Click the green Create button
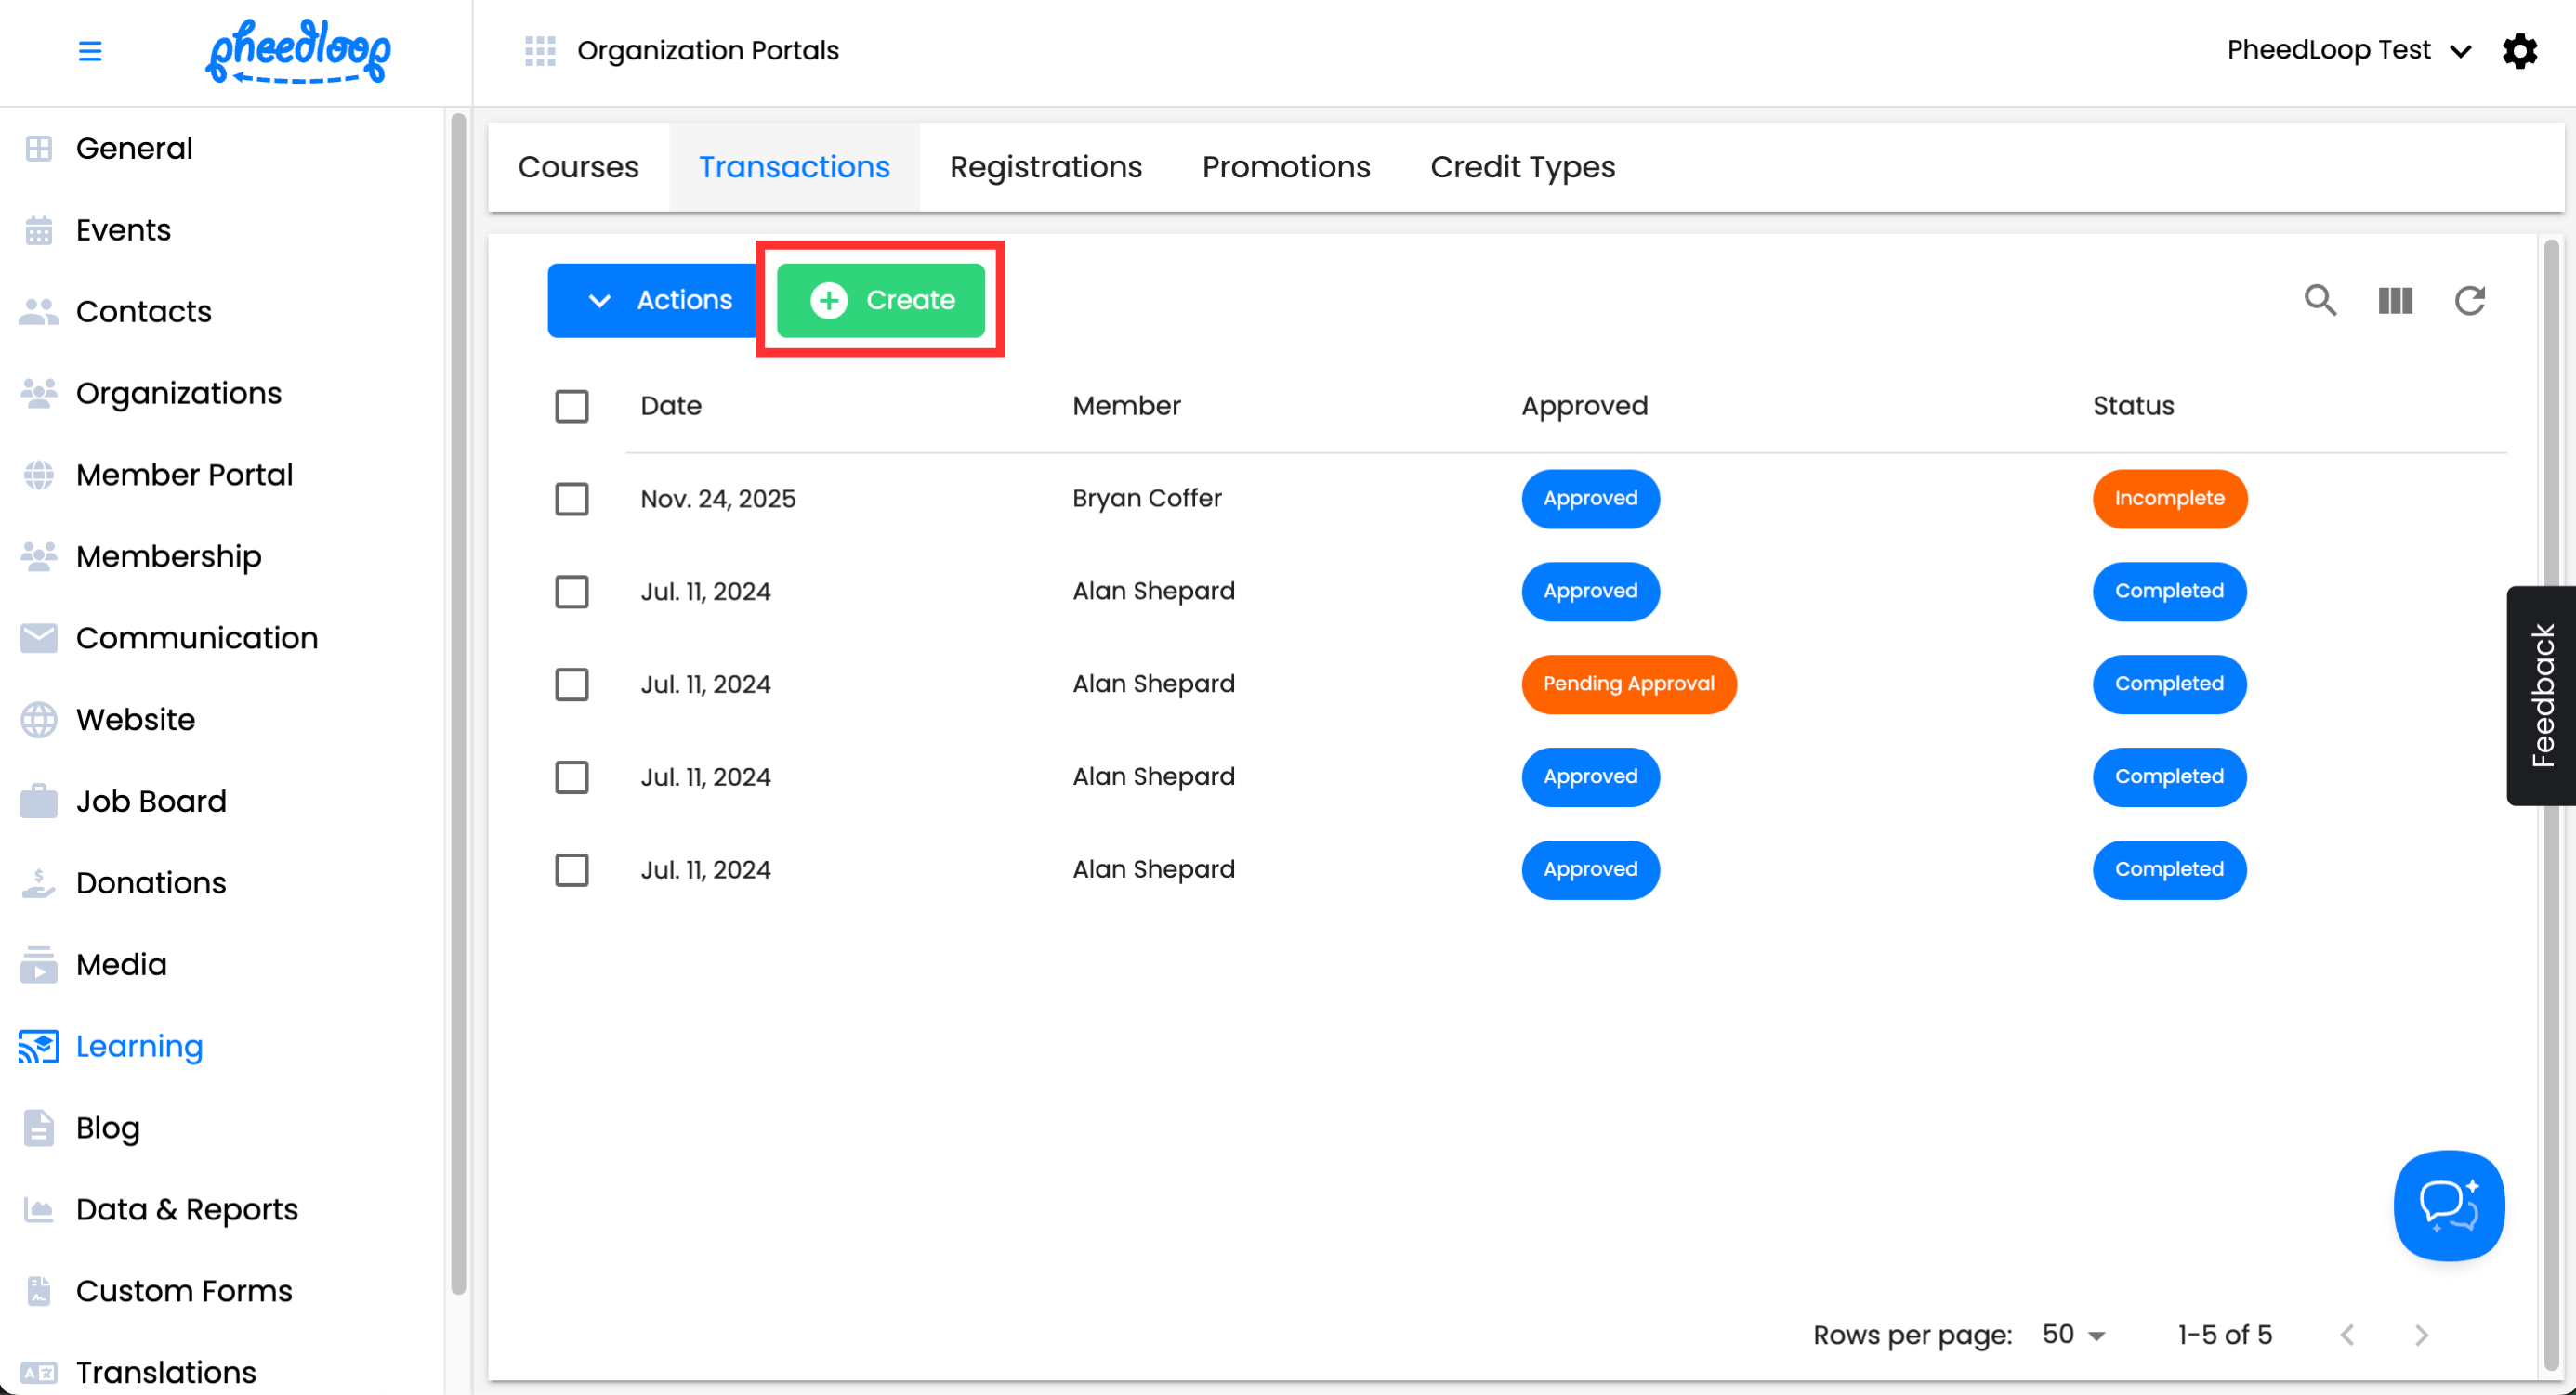Viewport: 2576px width, 1395px height. click(x=881, y=300)
